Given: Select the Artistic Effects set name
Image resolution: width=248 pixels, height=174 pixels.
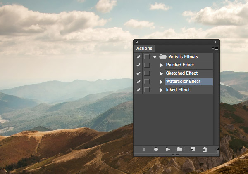Looking at the screenshot, I should (183, 56).
